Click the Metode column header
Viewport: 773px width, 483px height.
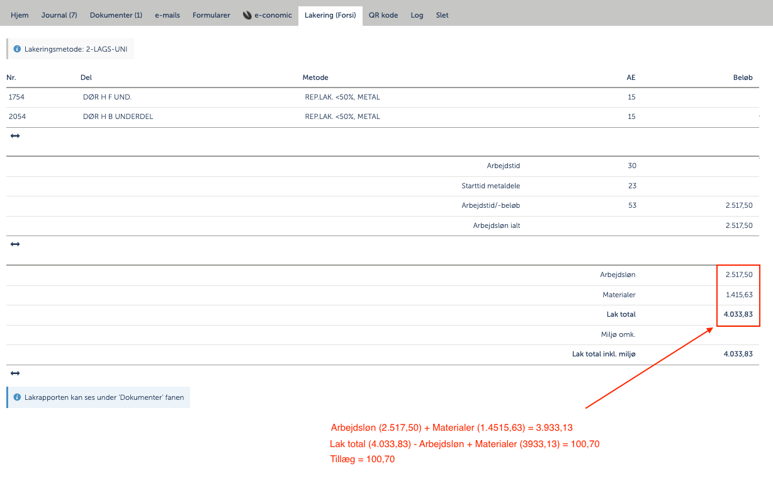coord(315,77)
